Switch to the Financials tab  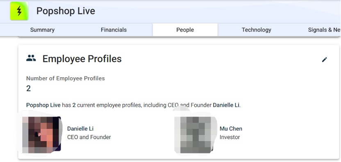pyautogui.click(x=114, y=30)
